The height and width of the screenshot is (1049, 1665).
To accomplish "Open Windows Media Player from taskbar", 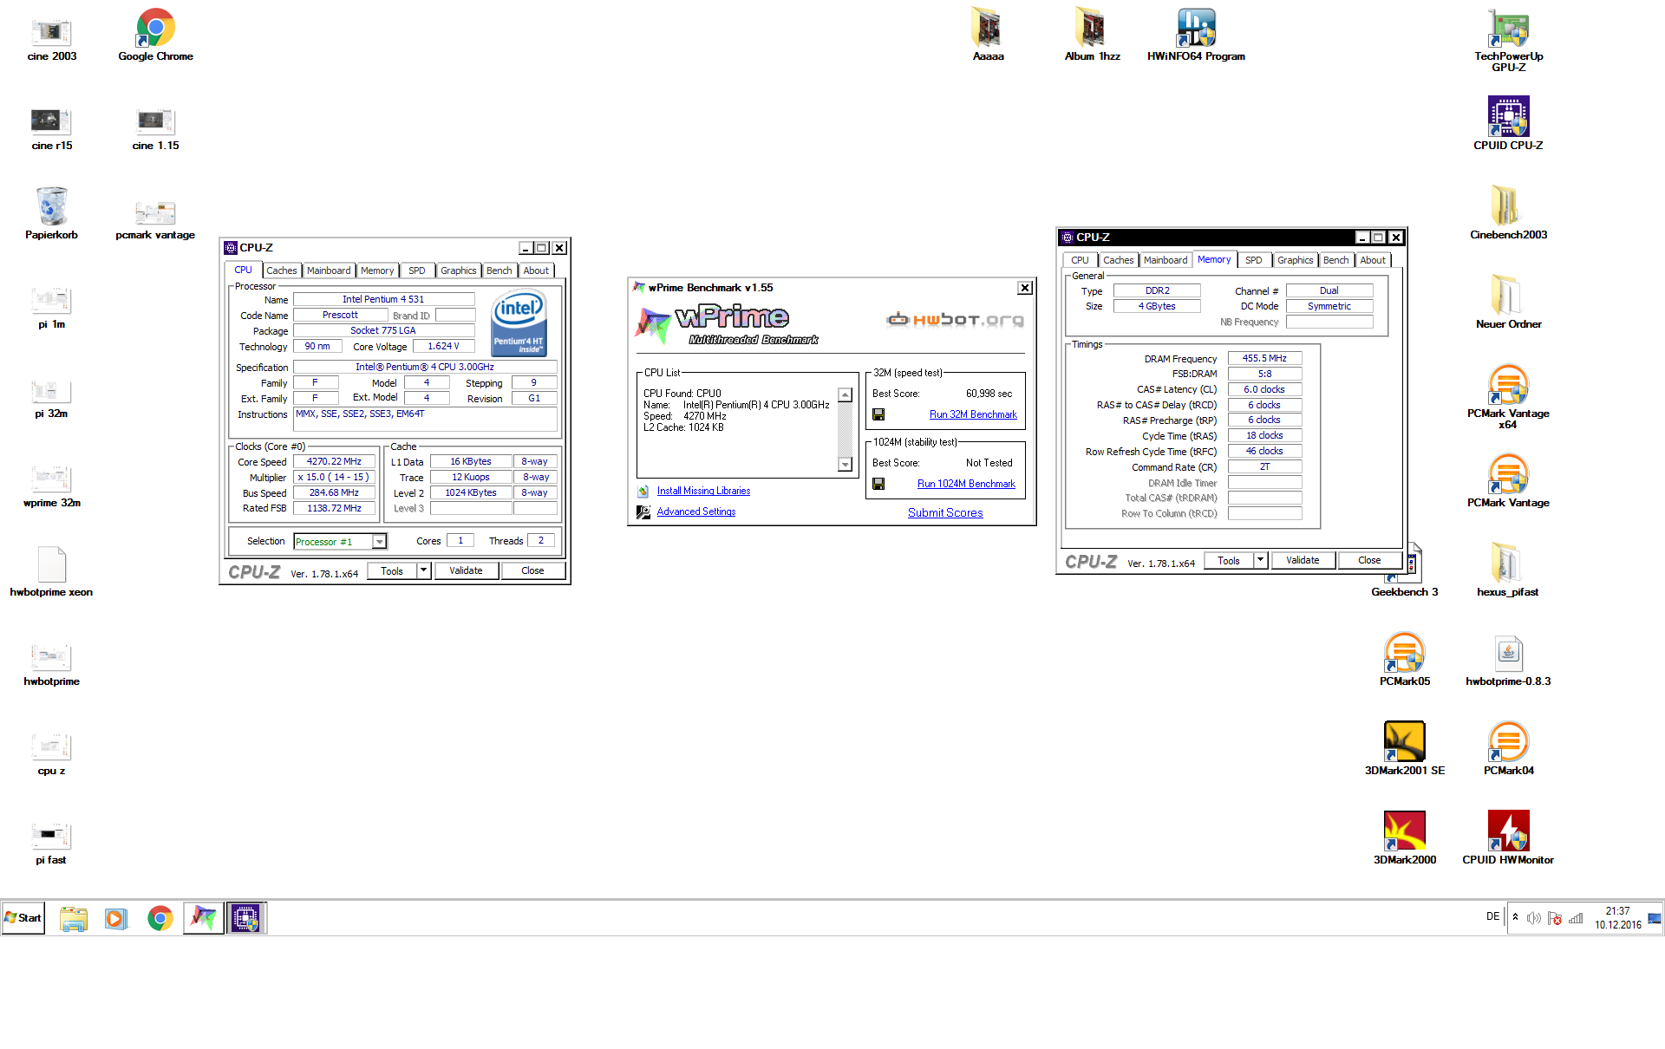I will click(x=116, y=918).
